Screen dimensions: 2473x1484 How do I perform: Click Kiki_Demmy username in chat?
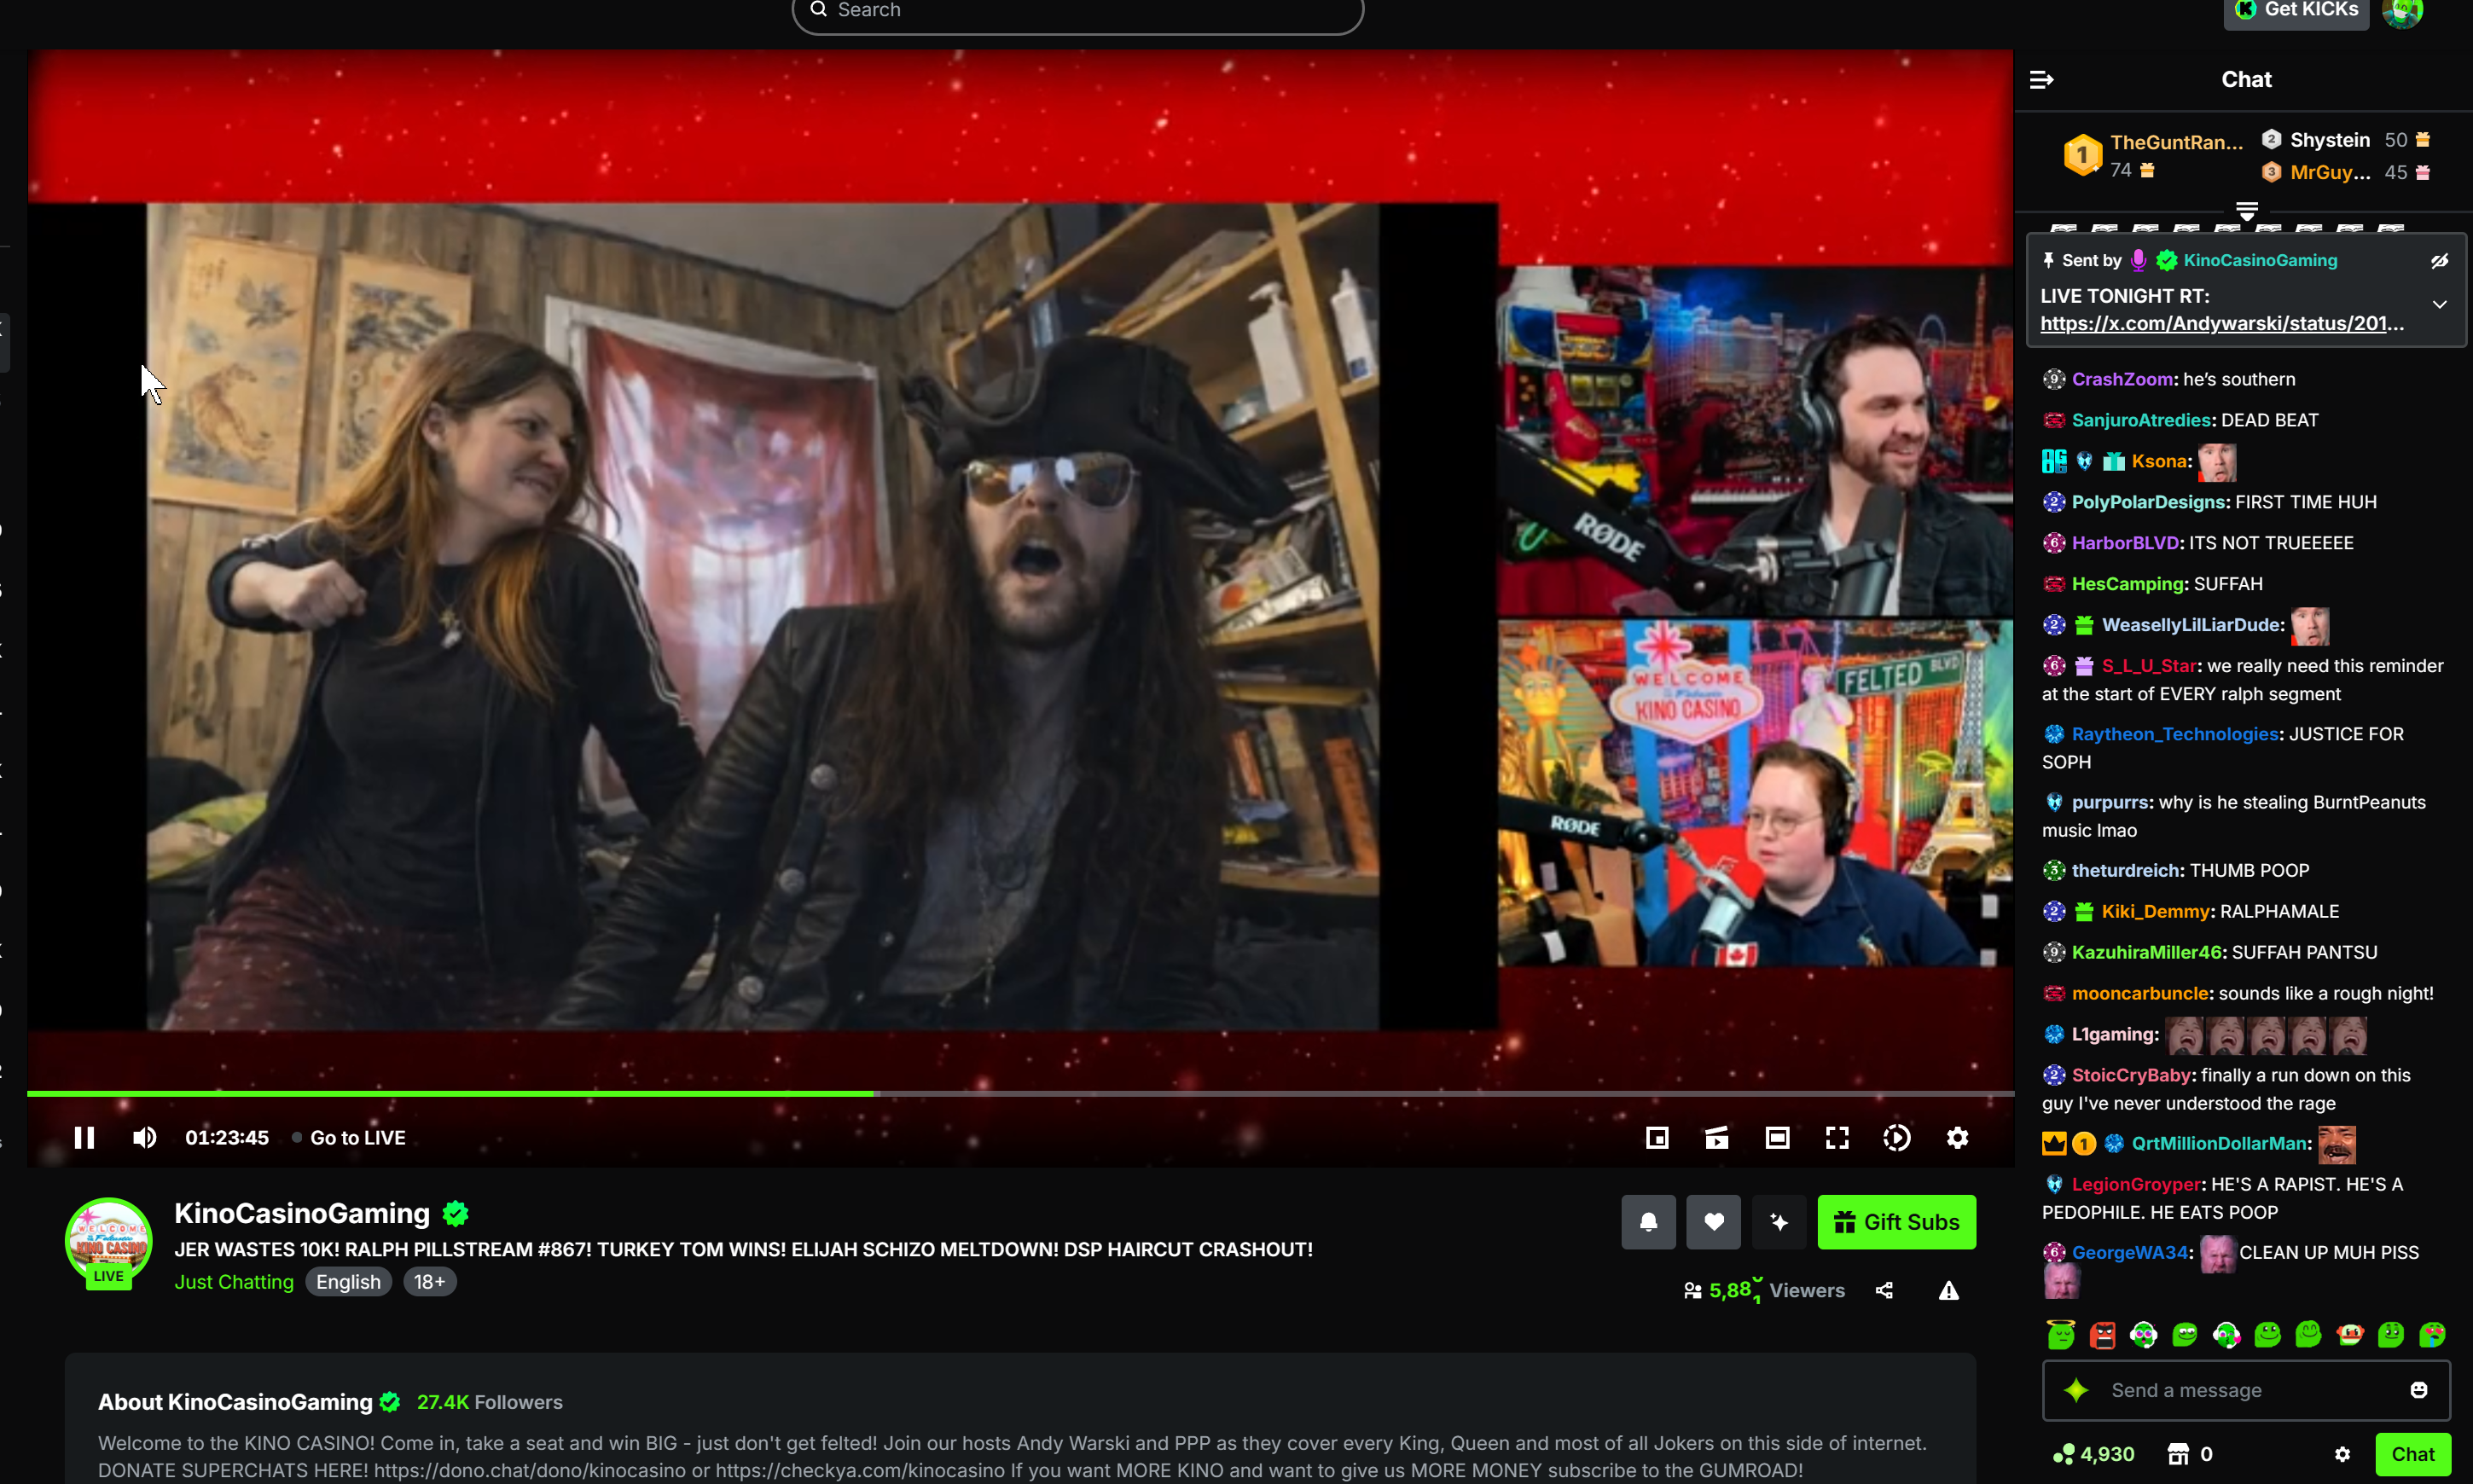pos(2155,911)
